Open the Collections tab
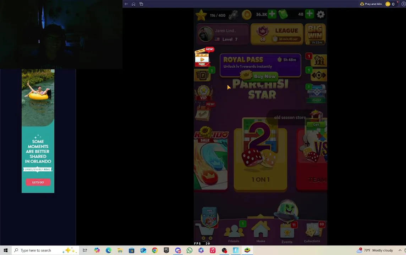This screenshot has height=255, width=406. pos(312,233)
